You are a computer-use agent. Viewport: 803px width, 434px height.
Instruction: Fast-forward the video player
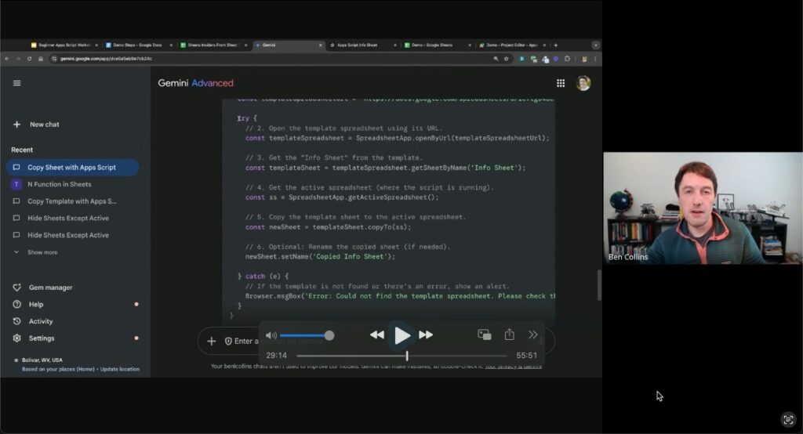coord(426,335)
